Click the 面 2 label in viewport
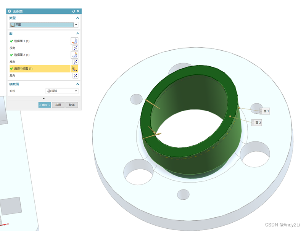Image resolution: width=306 pixels, height=231 pixels. (257, 123)
